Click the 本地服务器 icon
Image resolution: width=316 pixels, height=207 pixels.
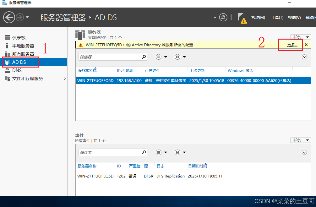(x=7, y=46)
